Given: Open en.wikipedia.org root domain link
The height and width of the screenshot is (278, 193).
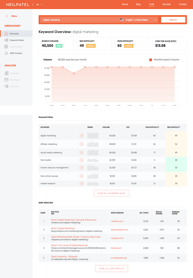Looking at the screenshot, I should point(119,258).
